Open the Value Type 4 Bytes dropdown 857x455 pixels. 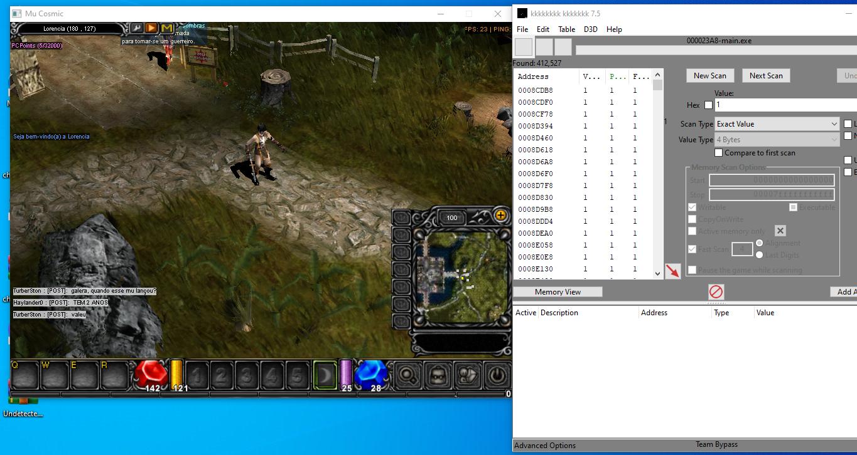point(777,140)
